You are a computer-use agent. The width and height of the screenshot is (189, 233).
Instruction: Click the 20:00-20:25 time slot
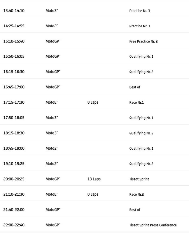click(14, 179)
